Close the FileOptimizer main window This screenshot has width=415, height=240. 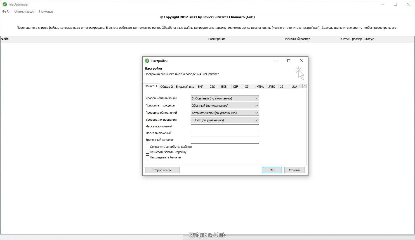pyautogui.click(x=408, y=4)
